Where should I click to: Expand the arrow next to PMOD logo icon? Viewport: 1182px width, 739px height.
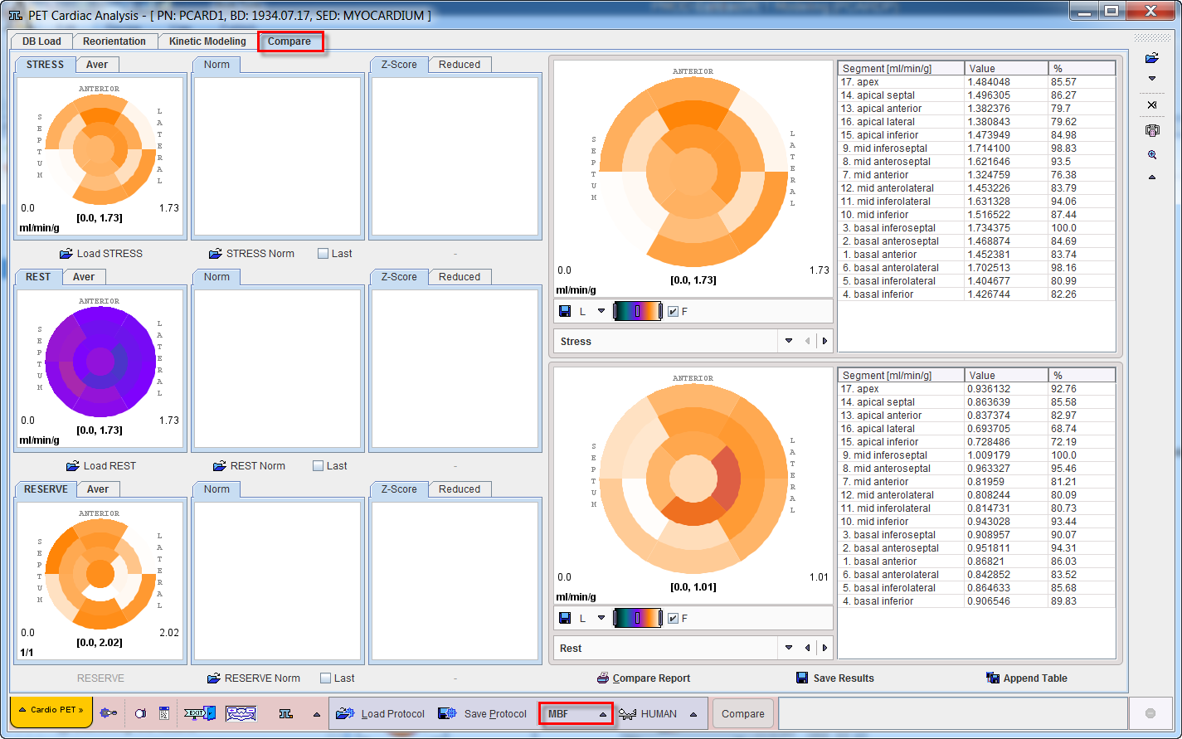coord(316,714)
